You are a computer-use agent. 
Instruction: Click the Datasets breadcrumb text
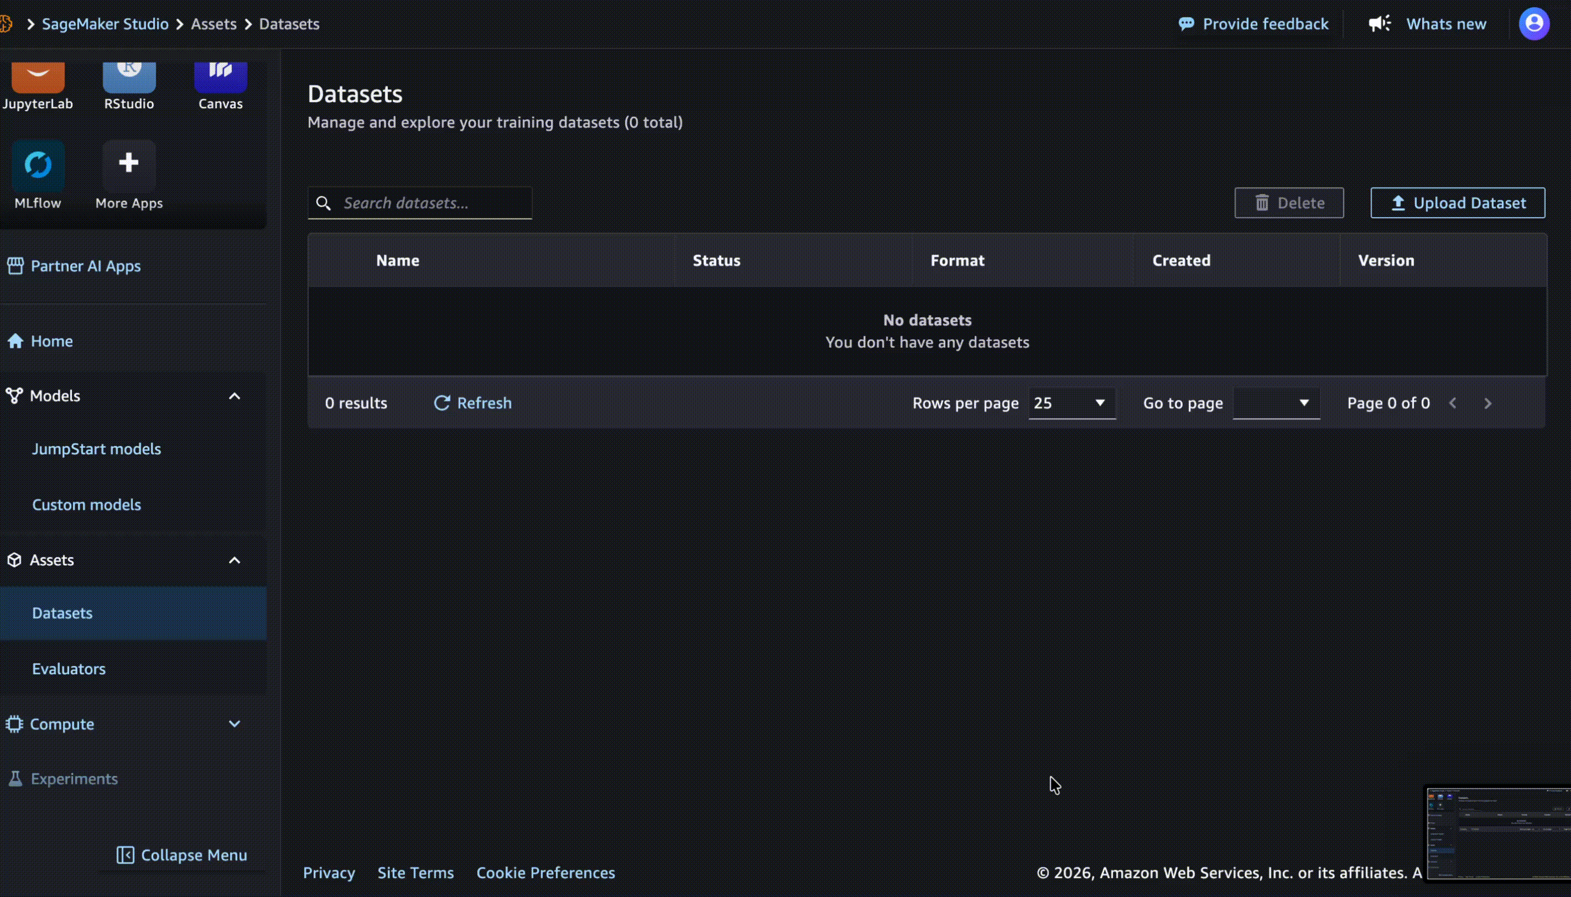coord(289,24)
